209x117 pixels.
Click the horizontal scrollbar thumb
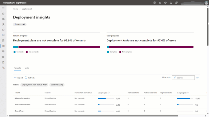pos(93,116)
